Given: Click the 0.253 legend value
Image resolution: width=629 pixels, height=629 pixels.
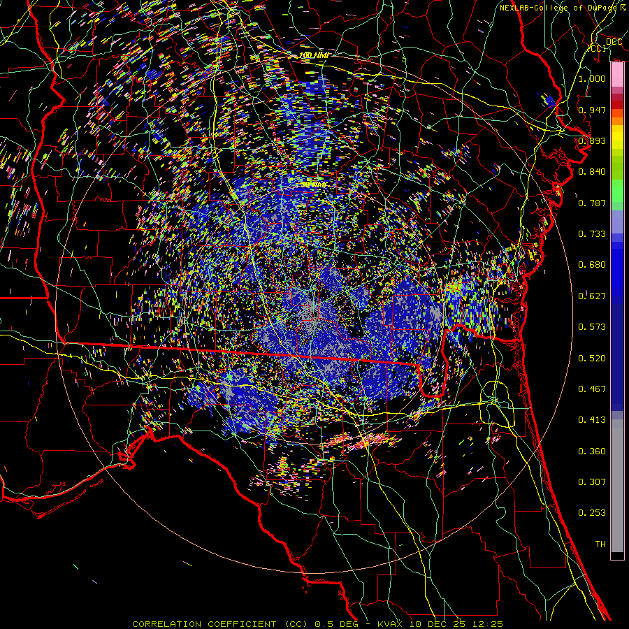Looking at the screenshot, I should (x=592, y=513).
